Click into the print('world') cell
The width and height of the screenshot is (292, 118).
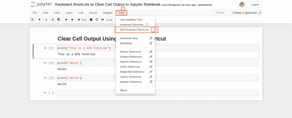(x=157, y=78)
